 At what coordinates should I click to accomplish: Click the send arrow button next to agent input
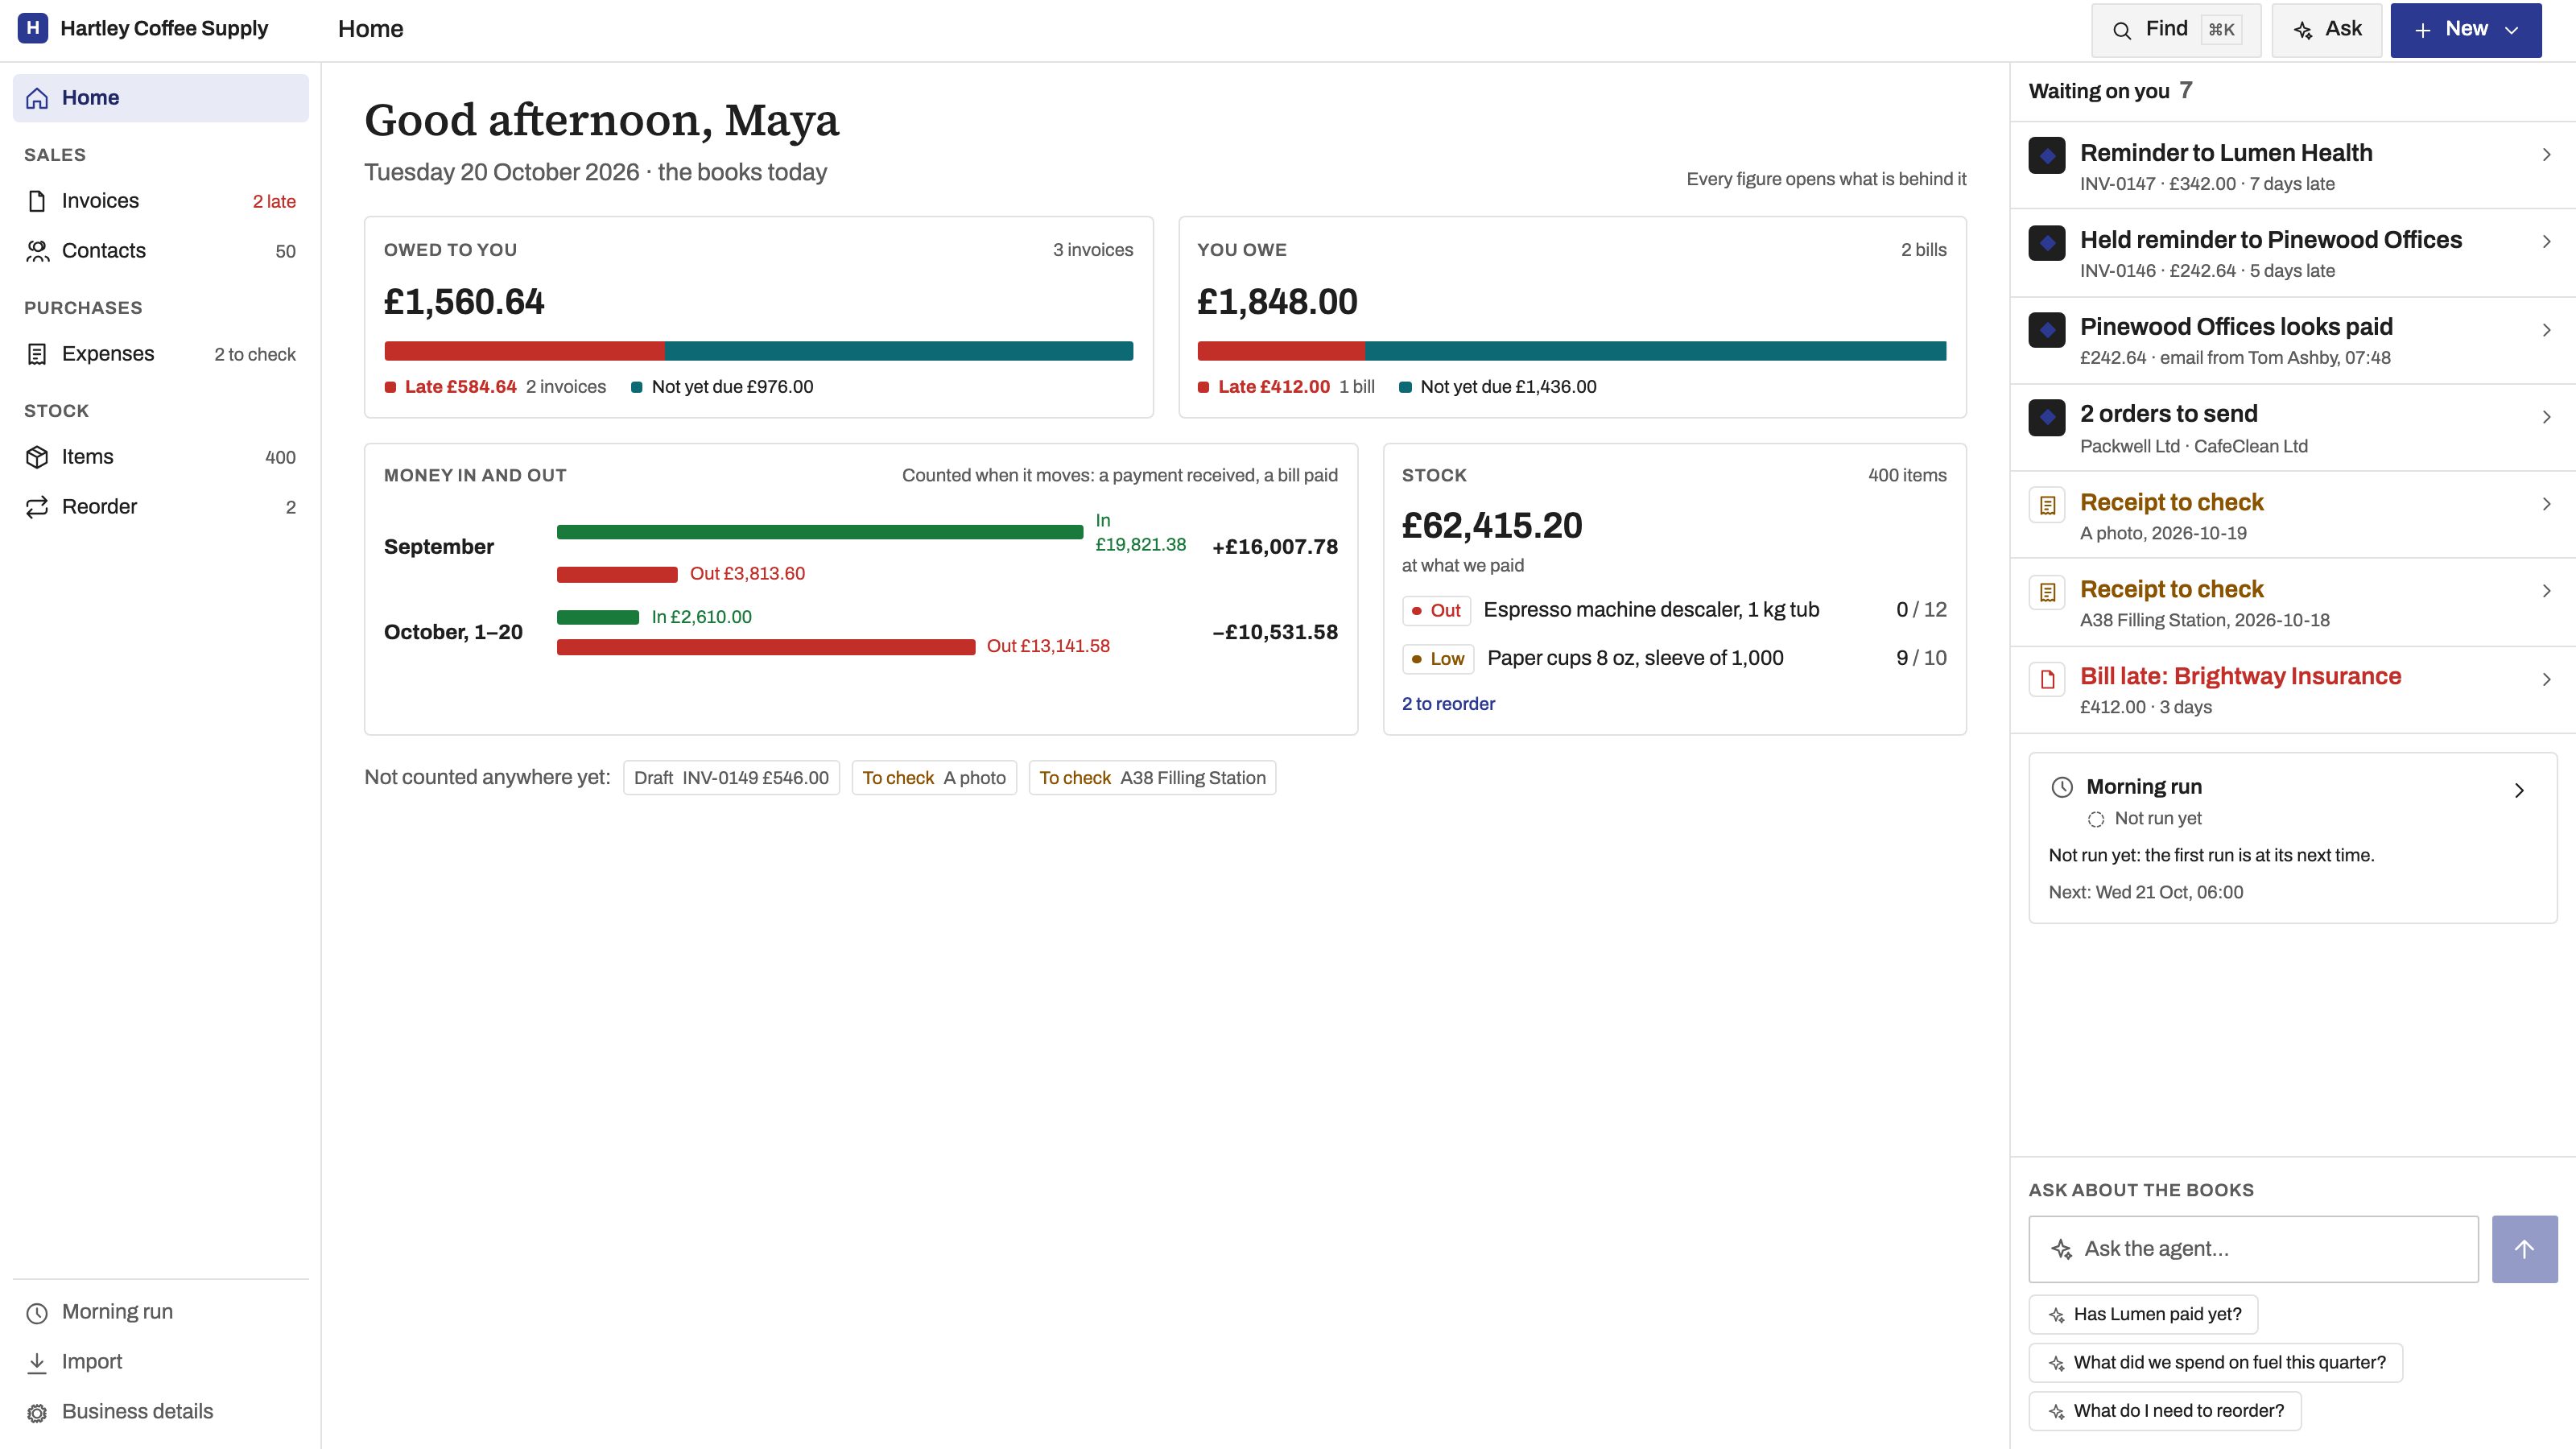[2524, 1249]
